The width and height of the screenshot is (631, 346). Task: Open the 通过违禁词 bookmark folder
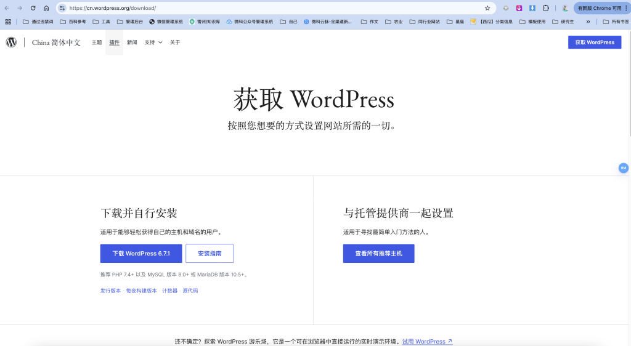pyautogui.click(x=38, y=22)
